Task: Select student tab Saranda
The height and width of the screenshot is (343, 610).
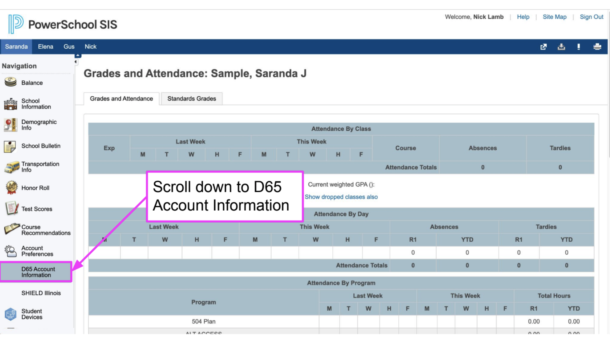Action: (16, 46)
